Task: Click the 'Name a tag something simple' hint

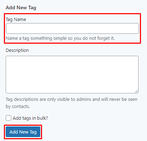Action: pos(60,38)
